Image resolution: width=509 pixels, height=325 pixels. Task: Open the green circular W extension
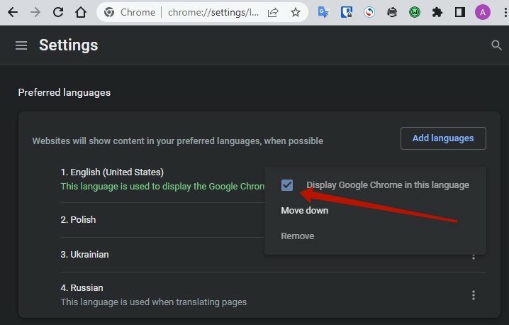point(415,12)
